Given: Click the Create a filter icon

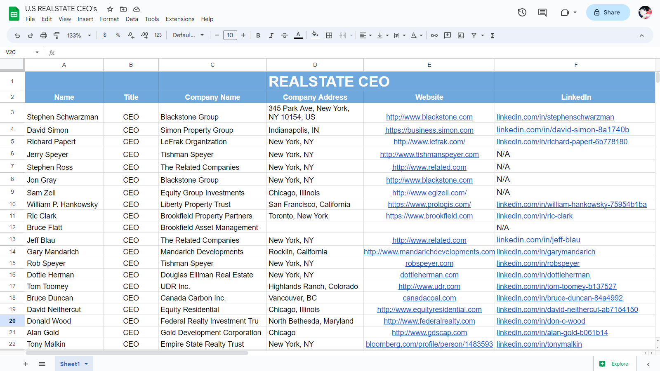Looking at the screenshot, I should [474, 35].
